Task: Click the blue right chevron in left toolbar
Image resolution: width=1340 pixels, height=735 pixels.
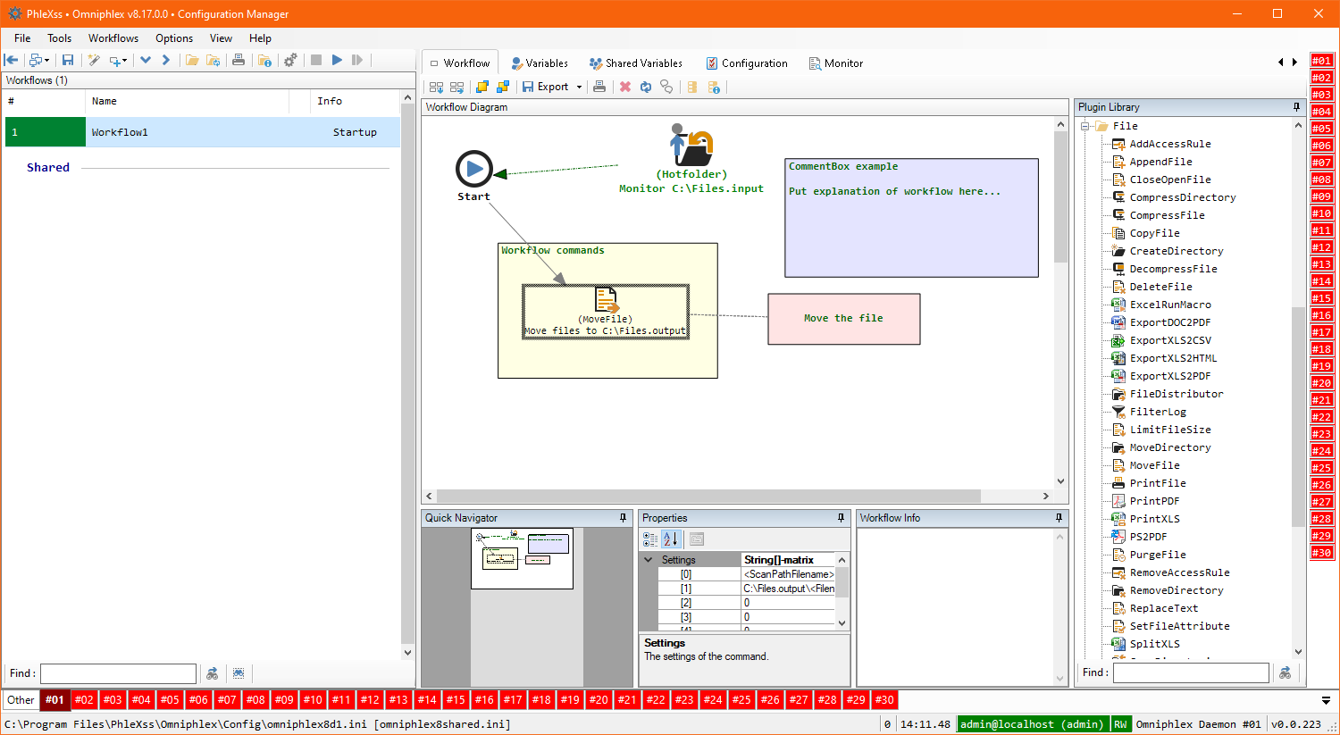Action: click(166, 60)
